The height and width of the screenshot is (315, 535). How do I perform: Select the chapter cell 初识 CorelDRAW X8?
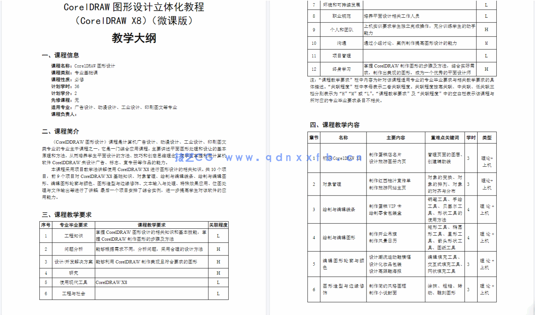(342, 158)
